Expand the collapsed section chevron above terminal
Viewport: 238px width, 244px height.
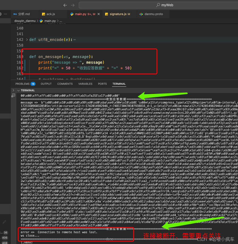13,90
